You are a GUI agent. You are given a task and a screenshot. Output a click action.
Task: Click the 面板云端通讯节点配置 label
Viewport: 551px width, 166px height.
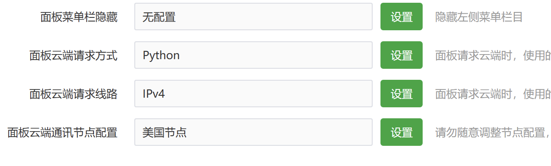click(62, 133)
